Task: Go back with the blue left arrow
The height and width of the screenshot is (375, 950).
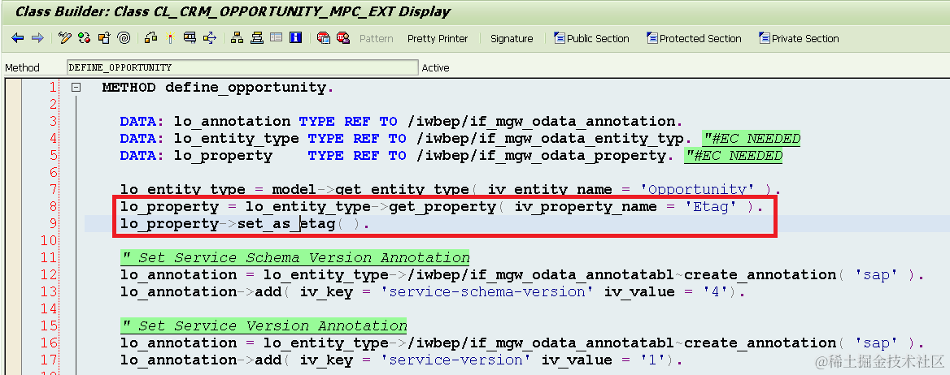Action: tap(18, 38)
